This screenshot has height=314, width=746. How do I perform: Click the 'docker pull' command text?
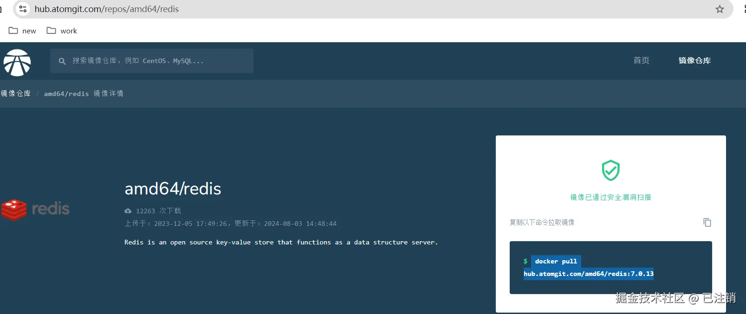click(556, 261)
